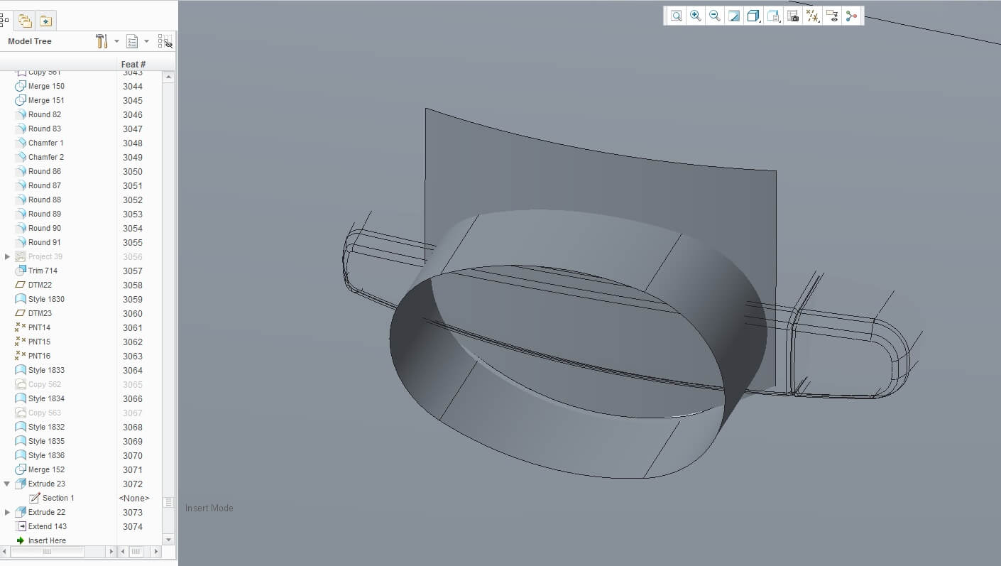Screen dimensions: 1001x566
Task: Switch to the Folder Browser tab
Action: pos(25,21)
